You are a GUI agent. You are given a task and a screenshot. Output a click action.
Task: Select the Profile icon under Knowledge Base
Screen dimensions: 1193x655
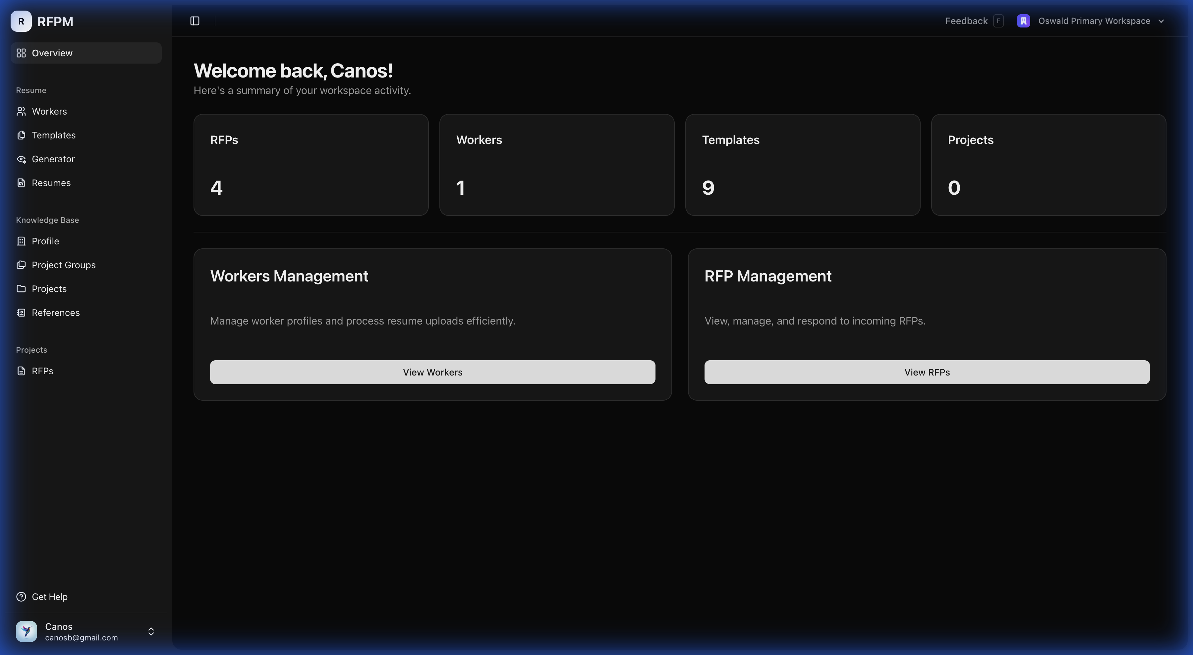click(22, 241)
